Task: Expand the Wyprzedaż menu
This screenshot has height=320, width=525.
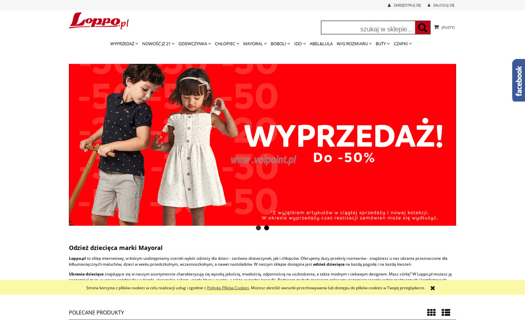Action: [124, 44]
